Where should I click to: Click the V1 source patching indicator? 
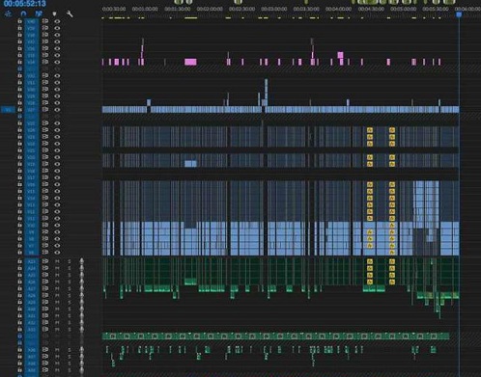(8, 110)
